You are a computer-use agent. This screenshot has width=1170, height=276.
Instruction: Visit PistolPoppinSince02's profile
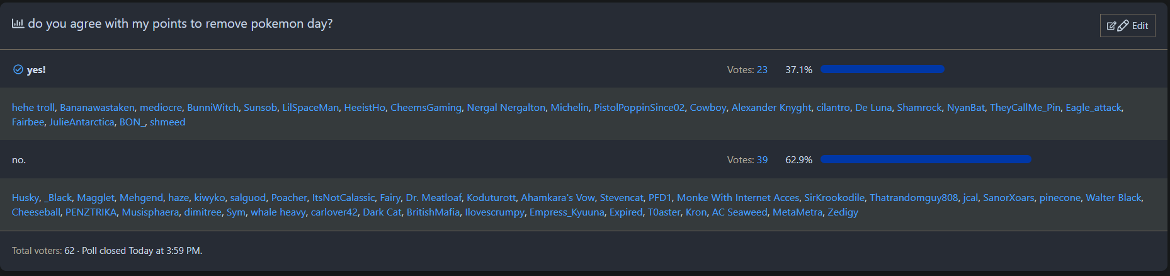(639, 108)
